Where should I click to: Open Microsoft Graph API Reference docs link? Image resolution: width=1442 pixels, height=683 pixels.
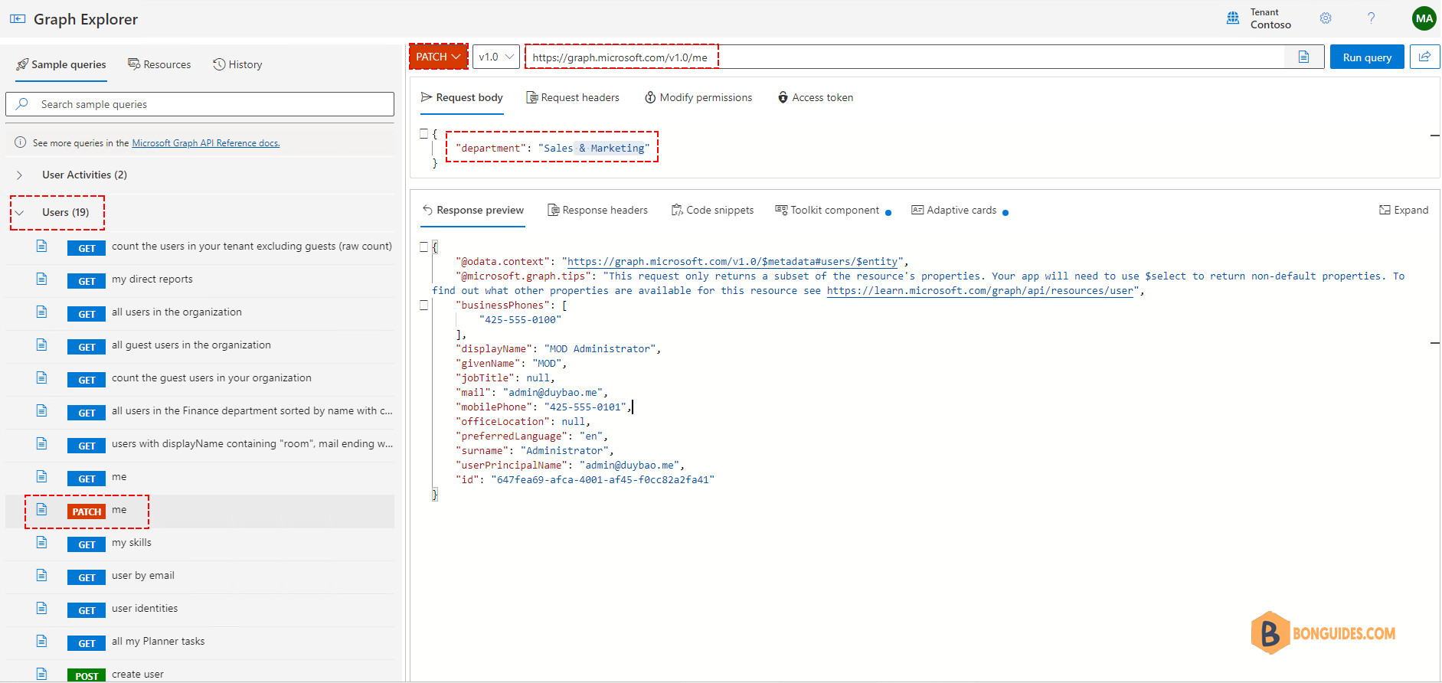(x=206, y=143)
